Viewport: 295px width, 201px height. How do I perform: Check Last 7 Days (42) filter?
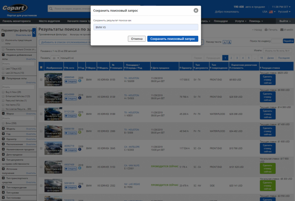(3, 69)
